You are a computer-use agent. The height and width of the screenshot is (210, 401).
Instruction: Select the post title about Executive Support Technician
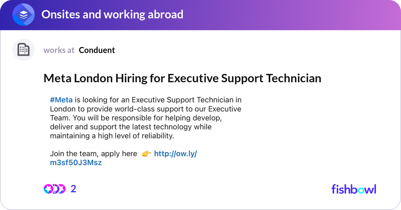(x=182, y=78)
